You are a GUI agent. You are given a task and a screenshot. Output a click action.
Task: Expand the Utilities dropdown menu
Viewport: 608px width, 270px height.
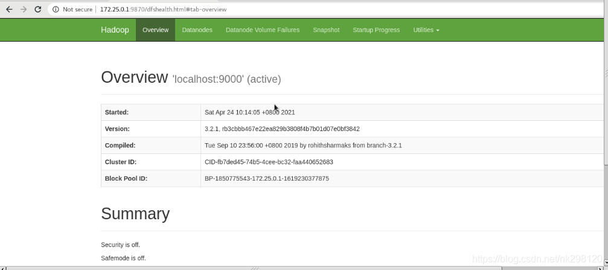[426, 30]
